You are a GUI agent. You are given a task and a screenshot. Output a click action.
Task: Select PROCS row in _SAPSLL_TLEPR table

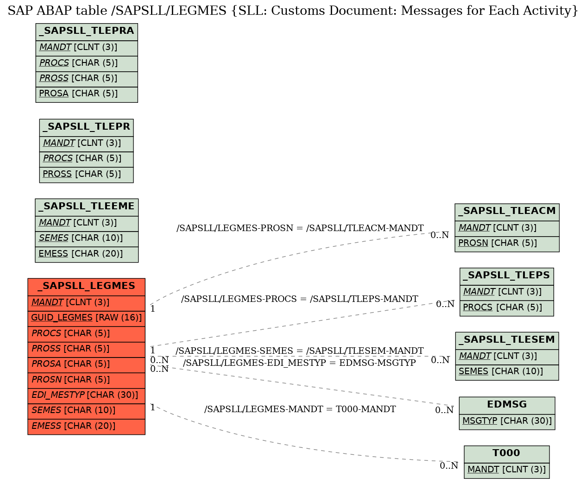[x=87, y=159]
